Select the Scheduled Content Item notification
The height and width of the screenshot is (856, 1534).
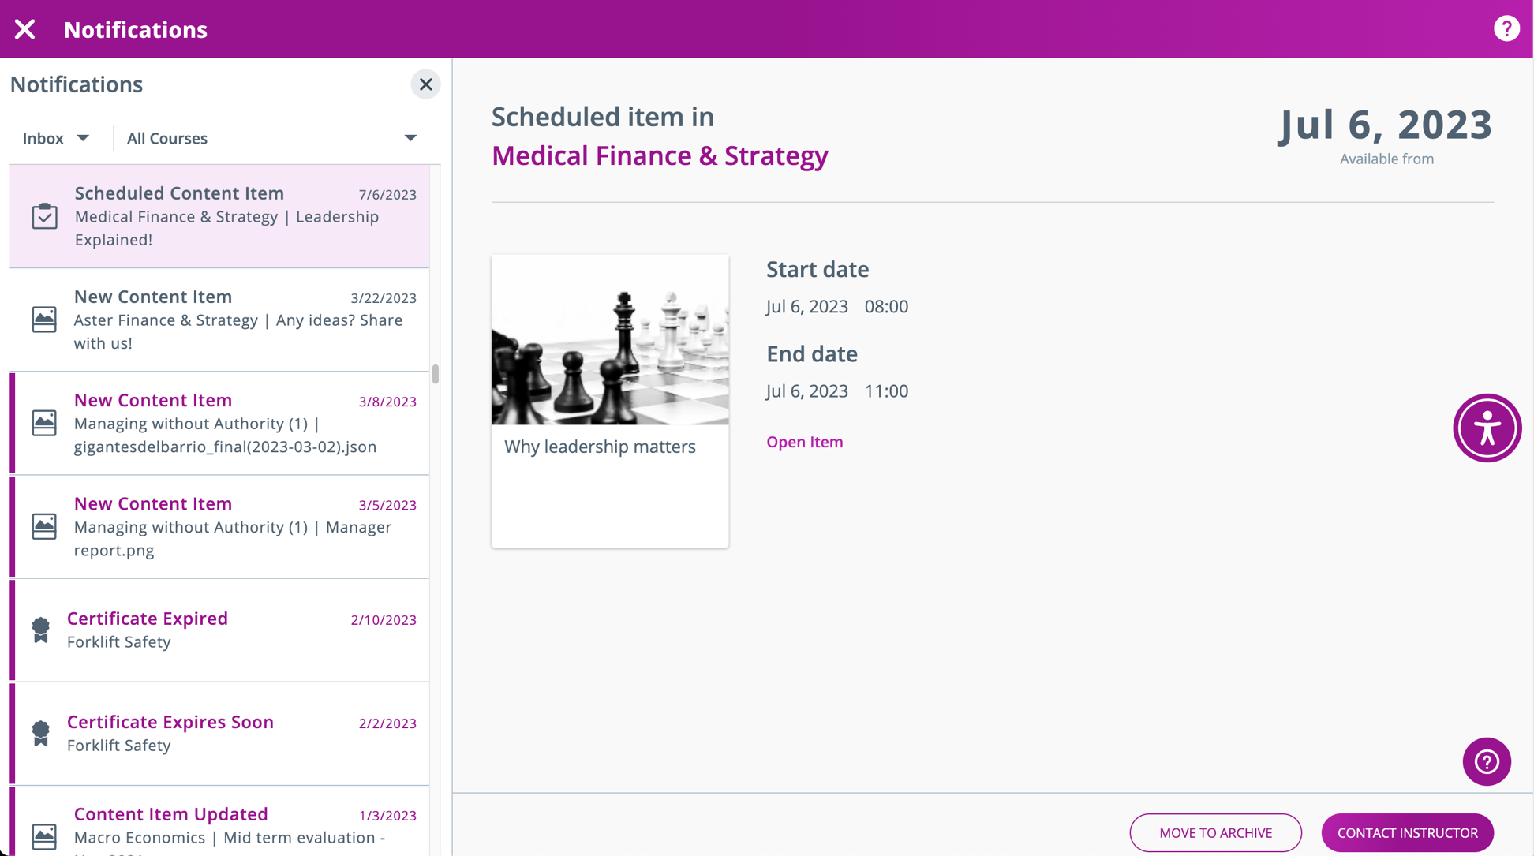pyautogui.click(x=225, y=216)
